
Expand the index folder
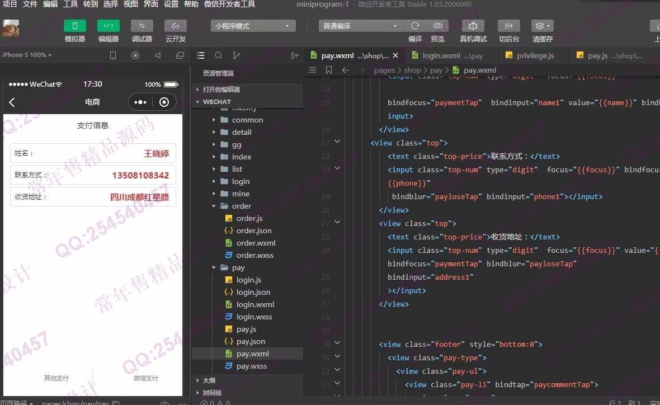pos(247,157)
